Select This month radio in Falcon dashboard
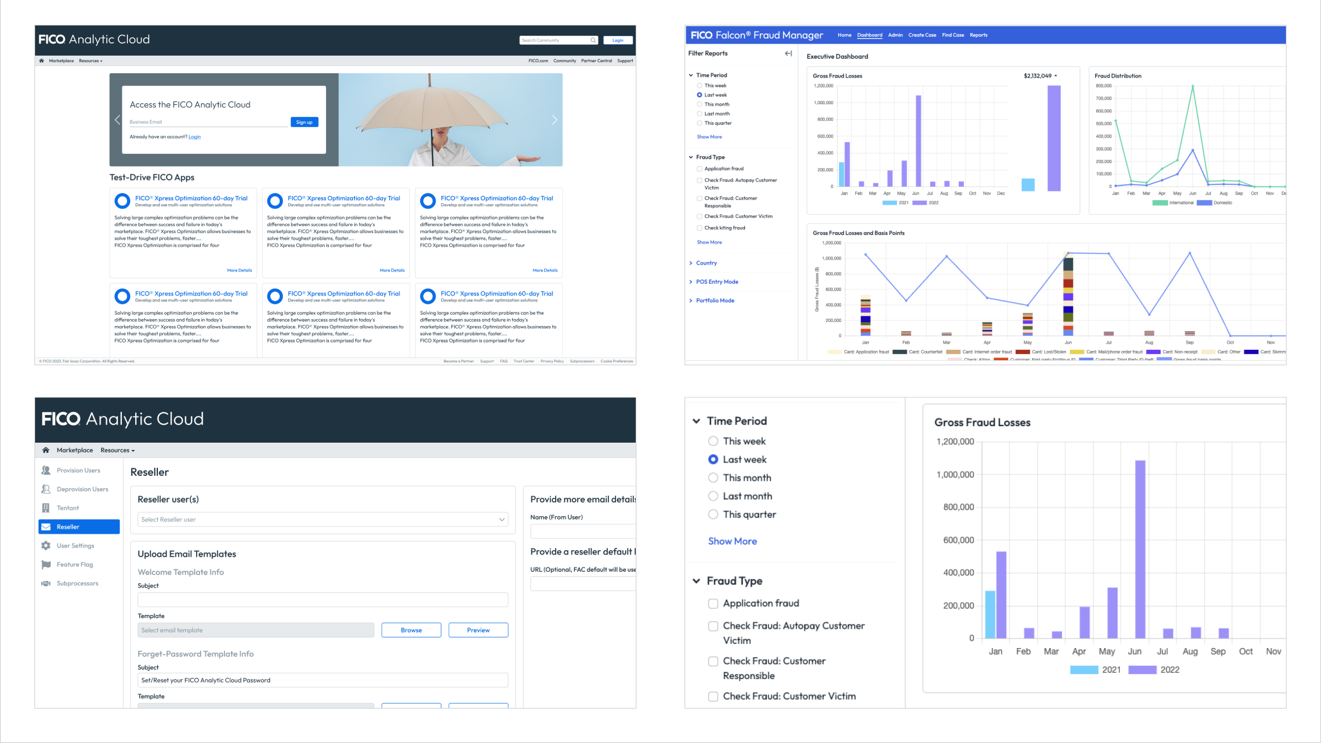The height and width of the screenshot is (743, 1321). click(700, 104)
